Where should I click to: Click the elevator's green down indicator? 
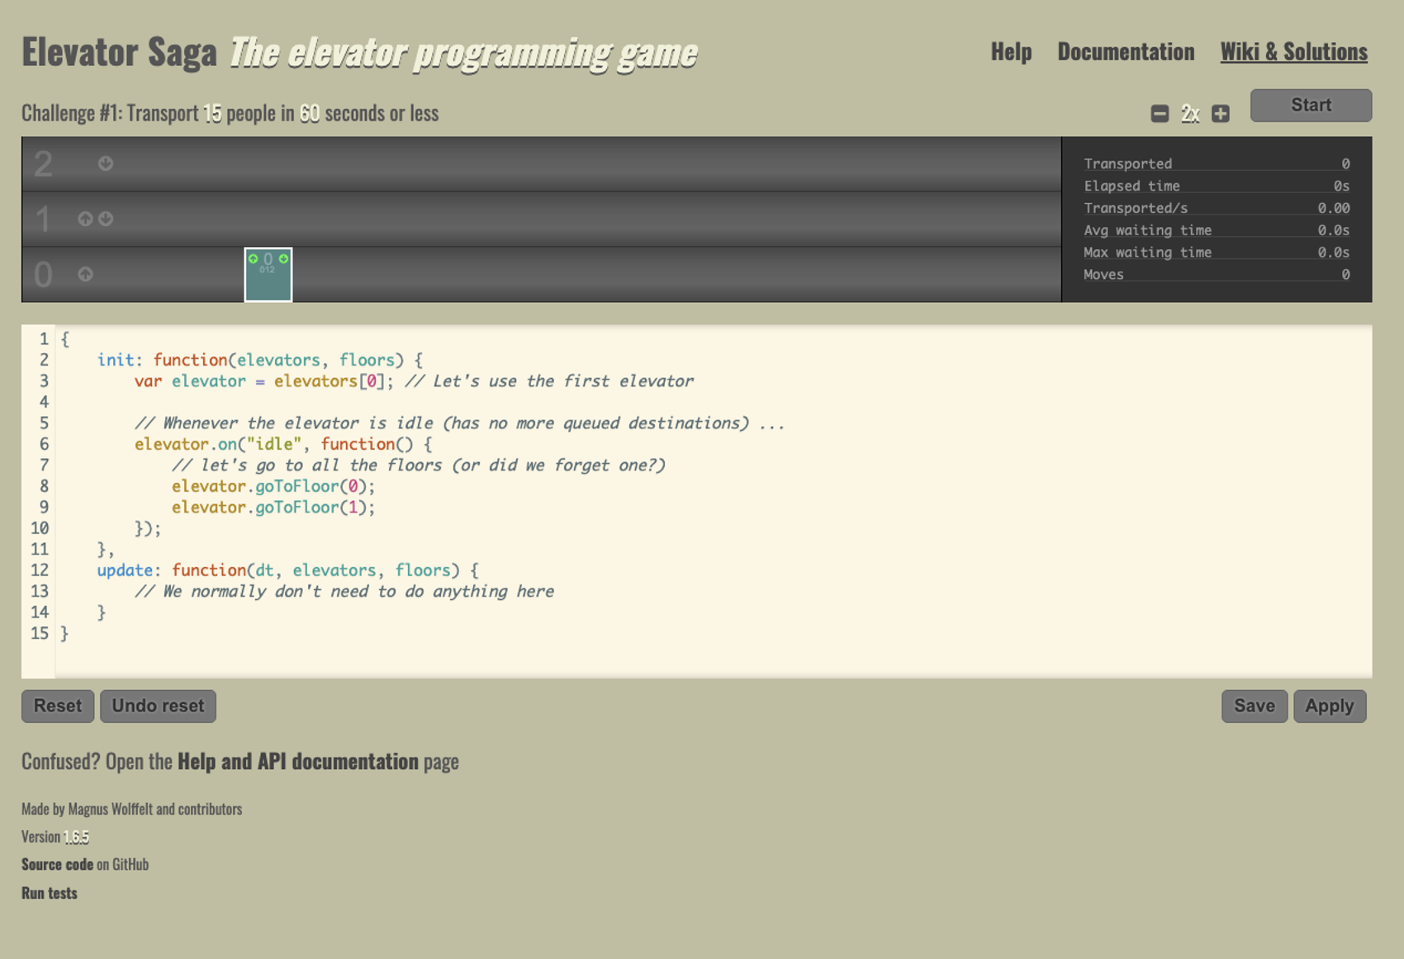(283, 258)
